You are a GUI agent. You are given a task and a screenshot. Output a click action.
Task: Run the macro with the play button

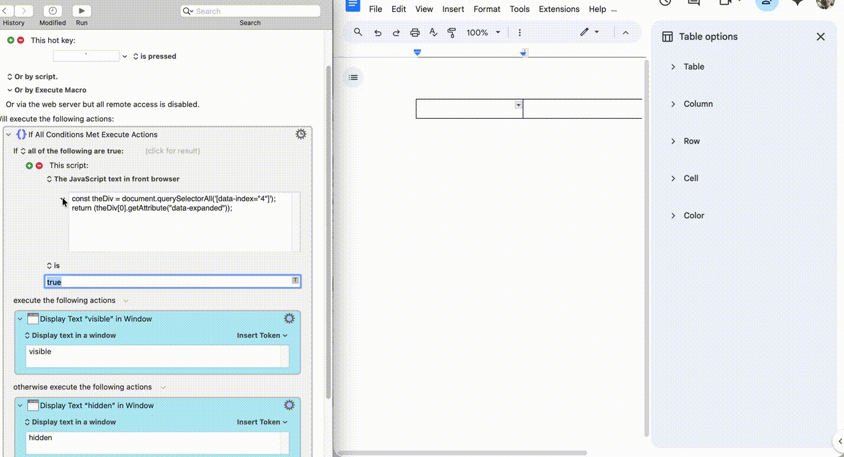81,11
